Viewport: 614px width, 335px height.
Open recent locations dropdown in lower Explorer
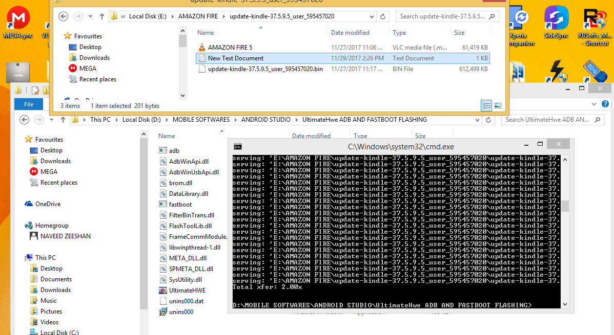[x=51, y=120]
